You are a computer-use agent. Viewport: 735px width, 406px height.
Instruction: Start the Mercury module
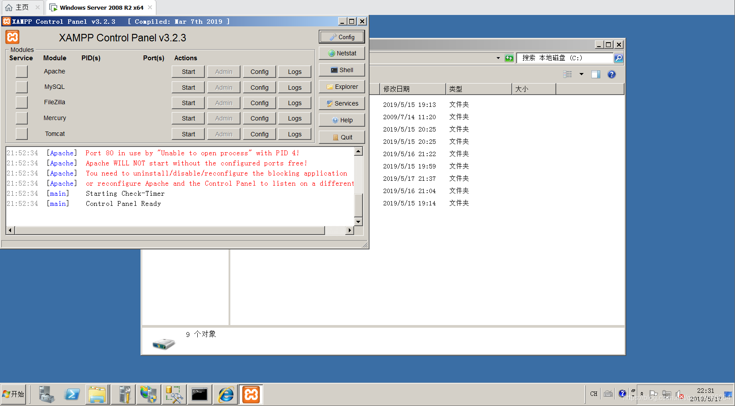(188, 118)
